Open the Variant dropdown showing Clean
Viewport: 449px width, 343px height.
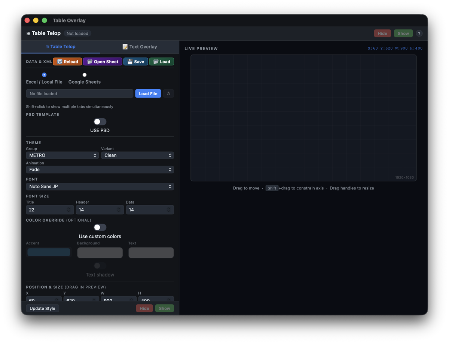click(x=137, y=155)
